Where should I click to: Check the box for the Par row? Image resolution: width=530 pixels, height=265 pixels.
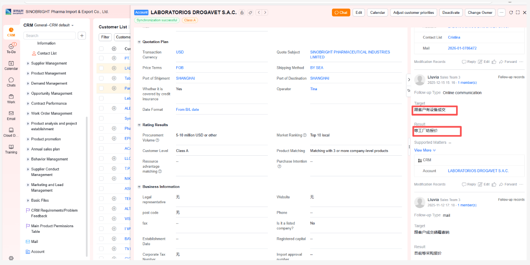[x=101, y=88]
